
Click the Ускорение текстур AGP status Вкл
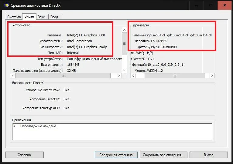66,108
